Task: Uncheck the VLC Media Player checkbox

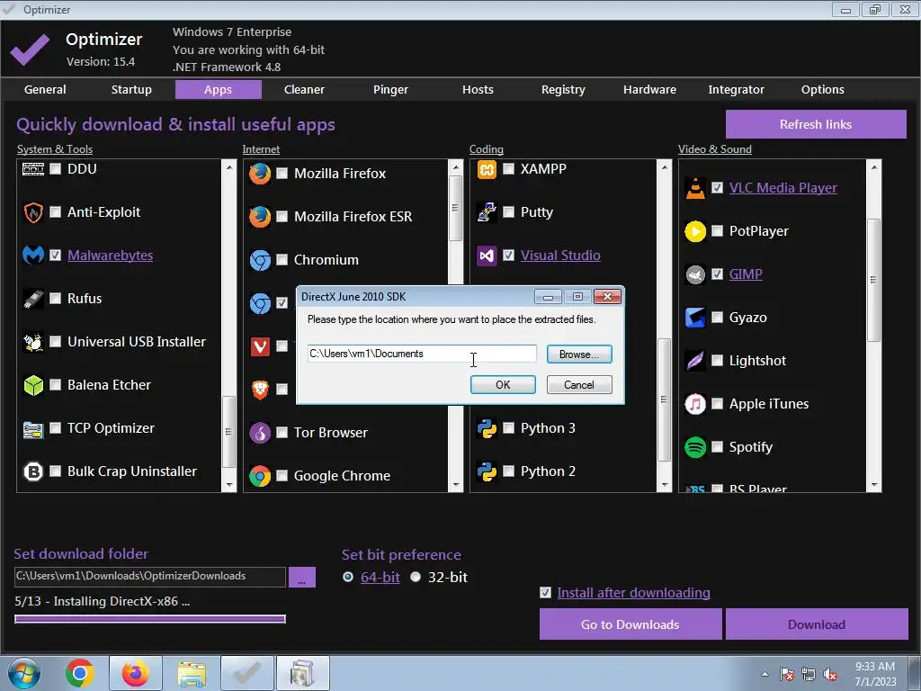Action: click(717, 188)
